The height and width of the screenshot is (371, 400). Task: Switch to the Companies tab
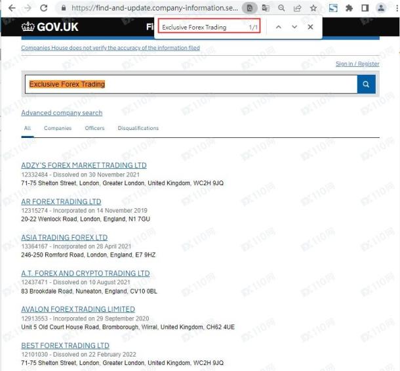pyautogui.click(x=58, y=128)
